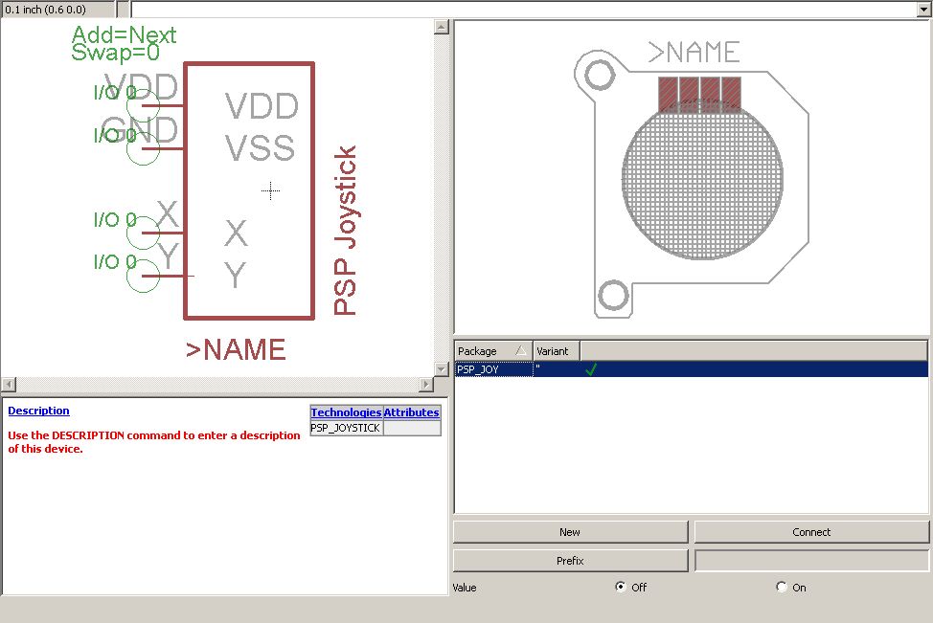This screenshot has height=623, width=933.
Task: Click the New button
Action: click(570, 532)
